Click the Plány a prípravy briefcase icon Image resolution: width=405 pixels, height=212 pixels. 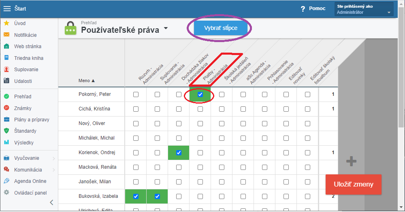tap(6, 119)
